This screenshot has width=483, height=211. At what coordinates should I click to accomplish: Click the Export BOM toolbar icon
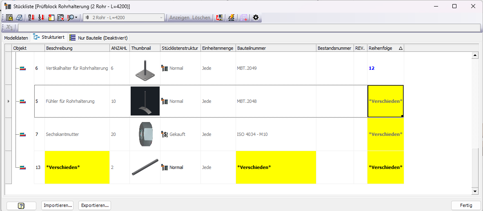pyautogui.click(x=9, y=18)
